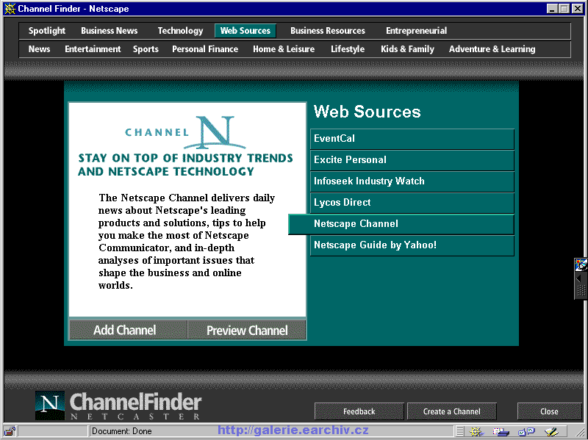This screenshot has width=588, height=440.
Task: Select the Netscape Channel entry
Action: coord(401,224)
